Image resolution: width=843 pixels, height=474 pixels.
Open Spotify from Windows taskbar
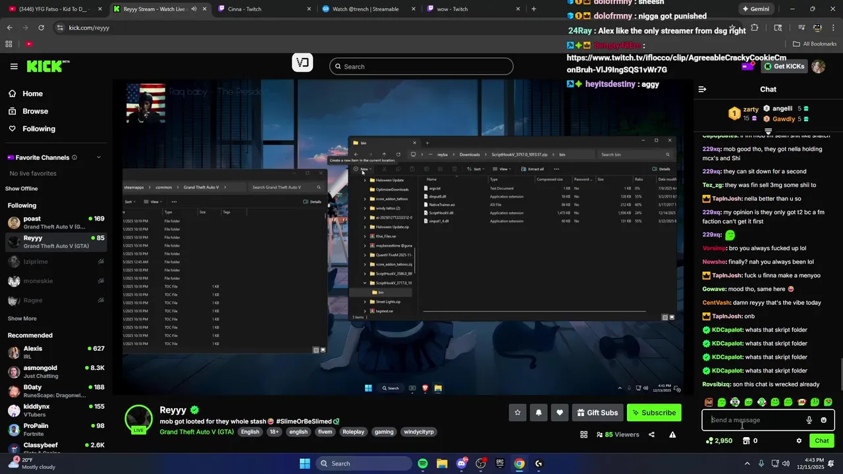tap(423, 463)
